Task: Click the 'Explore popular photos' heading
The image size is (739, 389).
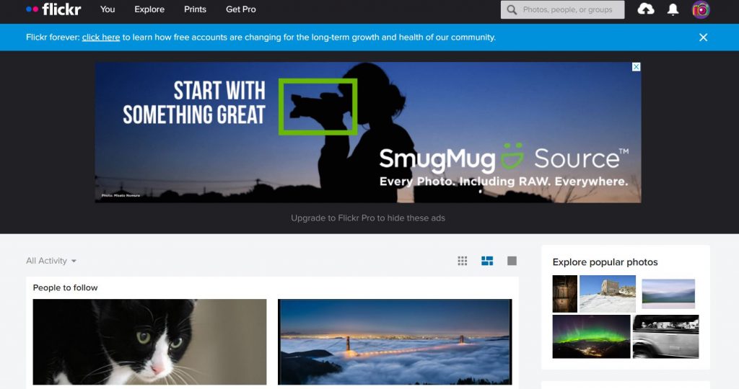Action: [605, 262]
